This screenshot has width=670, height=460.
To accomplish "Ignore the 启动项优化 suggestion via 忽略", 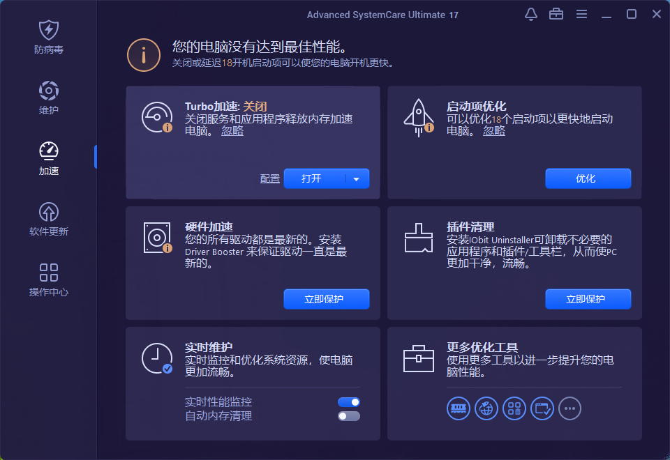I will click(x=494, y=131).
